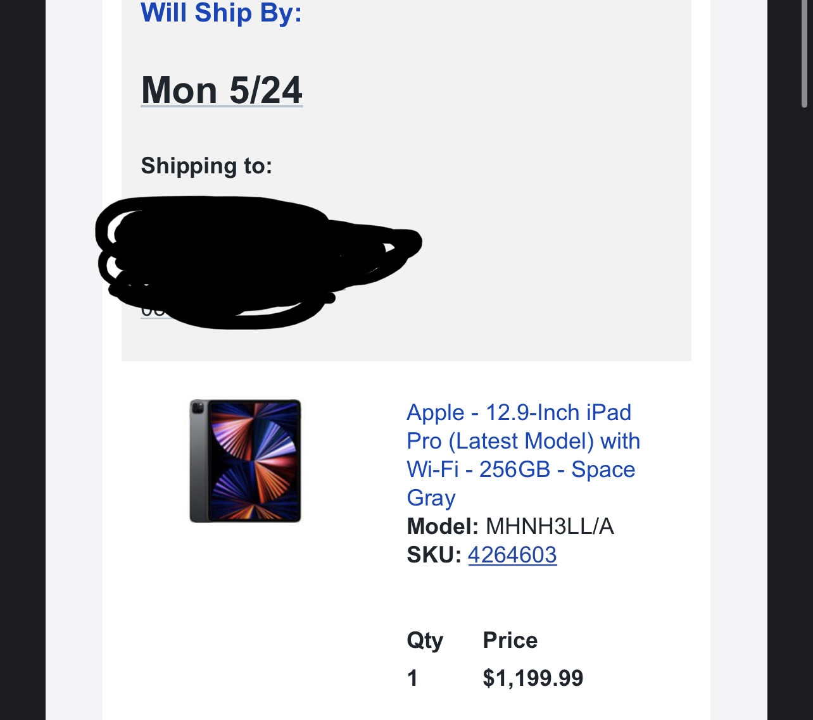Click the Price column header
813x720 pixels.
click(510, 640)
